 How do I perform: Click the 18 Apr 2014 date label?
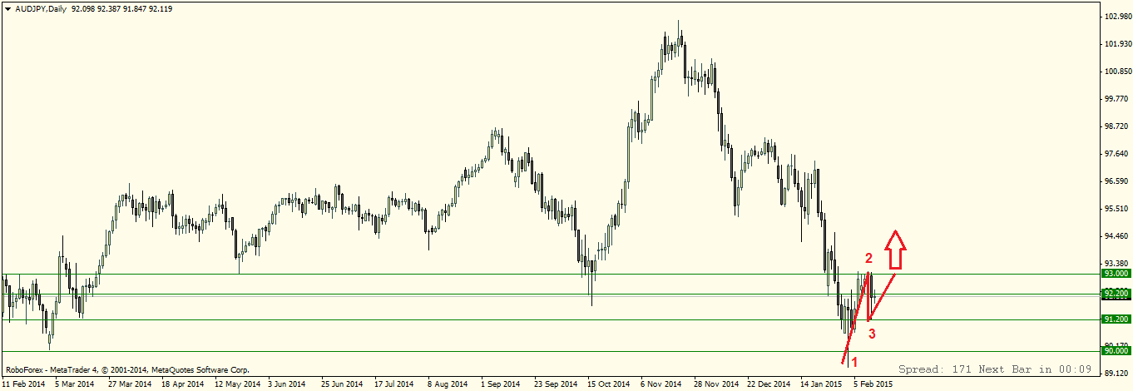[182, 384]
